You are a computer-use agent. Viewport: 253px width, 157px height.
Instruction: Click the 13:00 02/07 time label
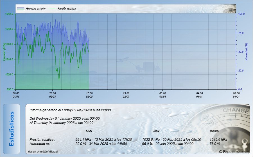coord(126,95)
